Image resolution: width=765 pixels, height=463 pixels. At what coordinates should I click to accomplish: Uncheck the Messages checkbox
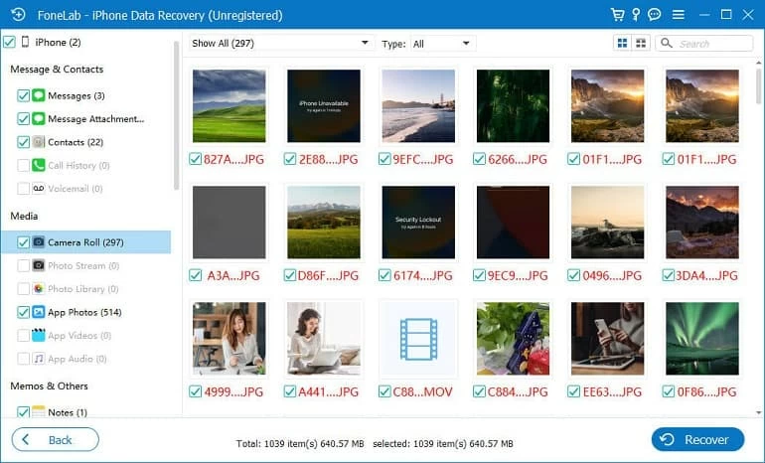point(23,95)
